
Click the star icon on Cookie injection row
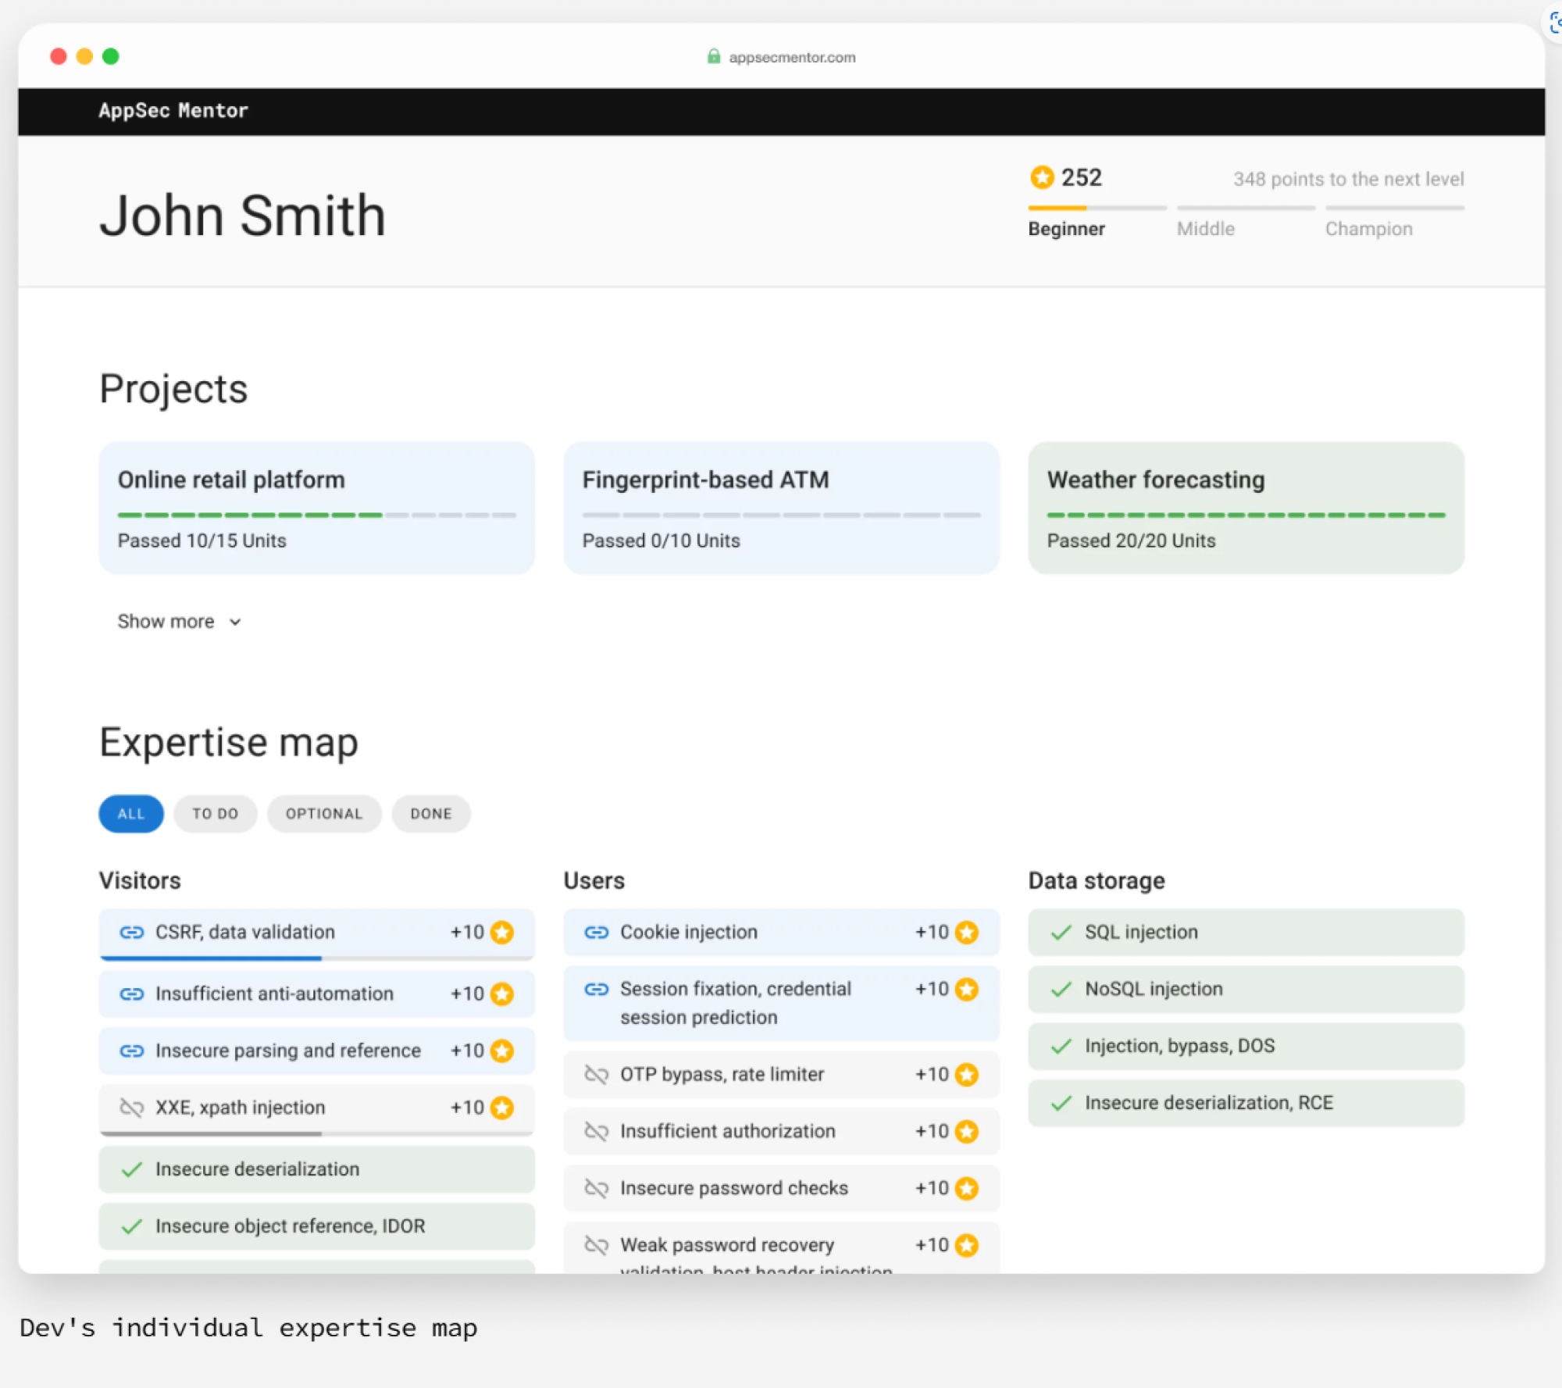click(x=967, y=932)
